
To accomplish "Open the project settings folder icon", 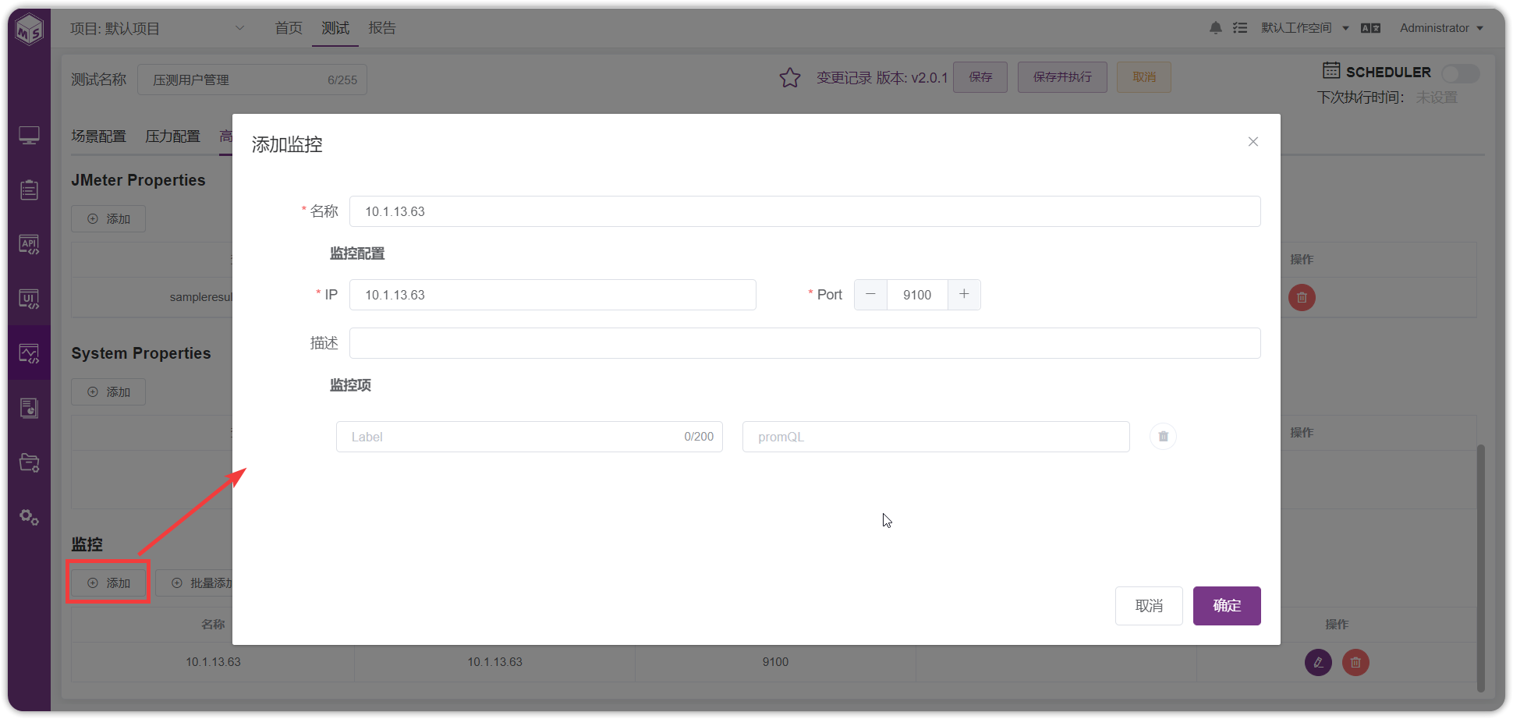I will click(x=30, y=462).
